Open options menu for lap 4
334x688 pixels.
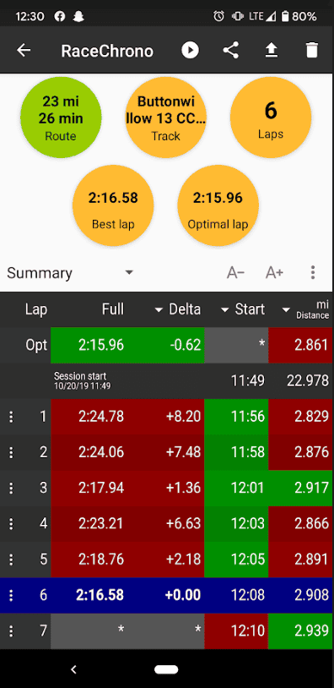click(11, 523)
